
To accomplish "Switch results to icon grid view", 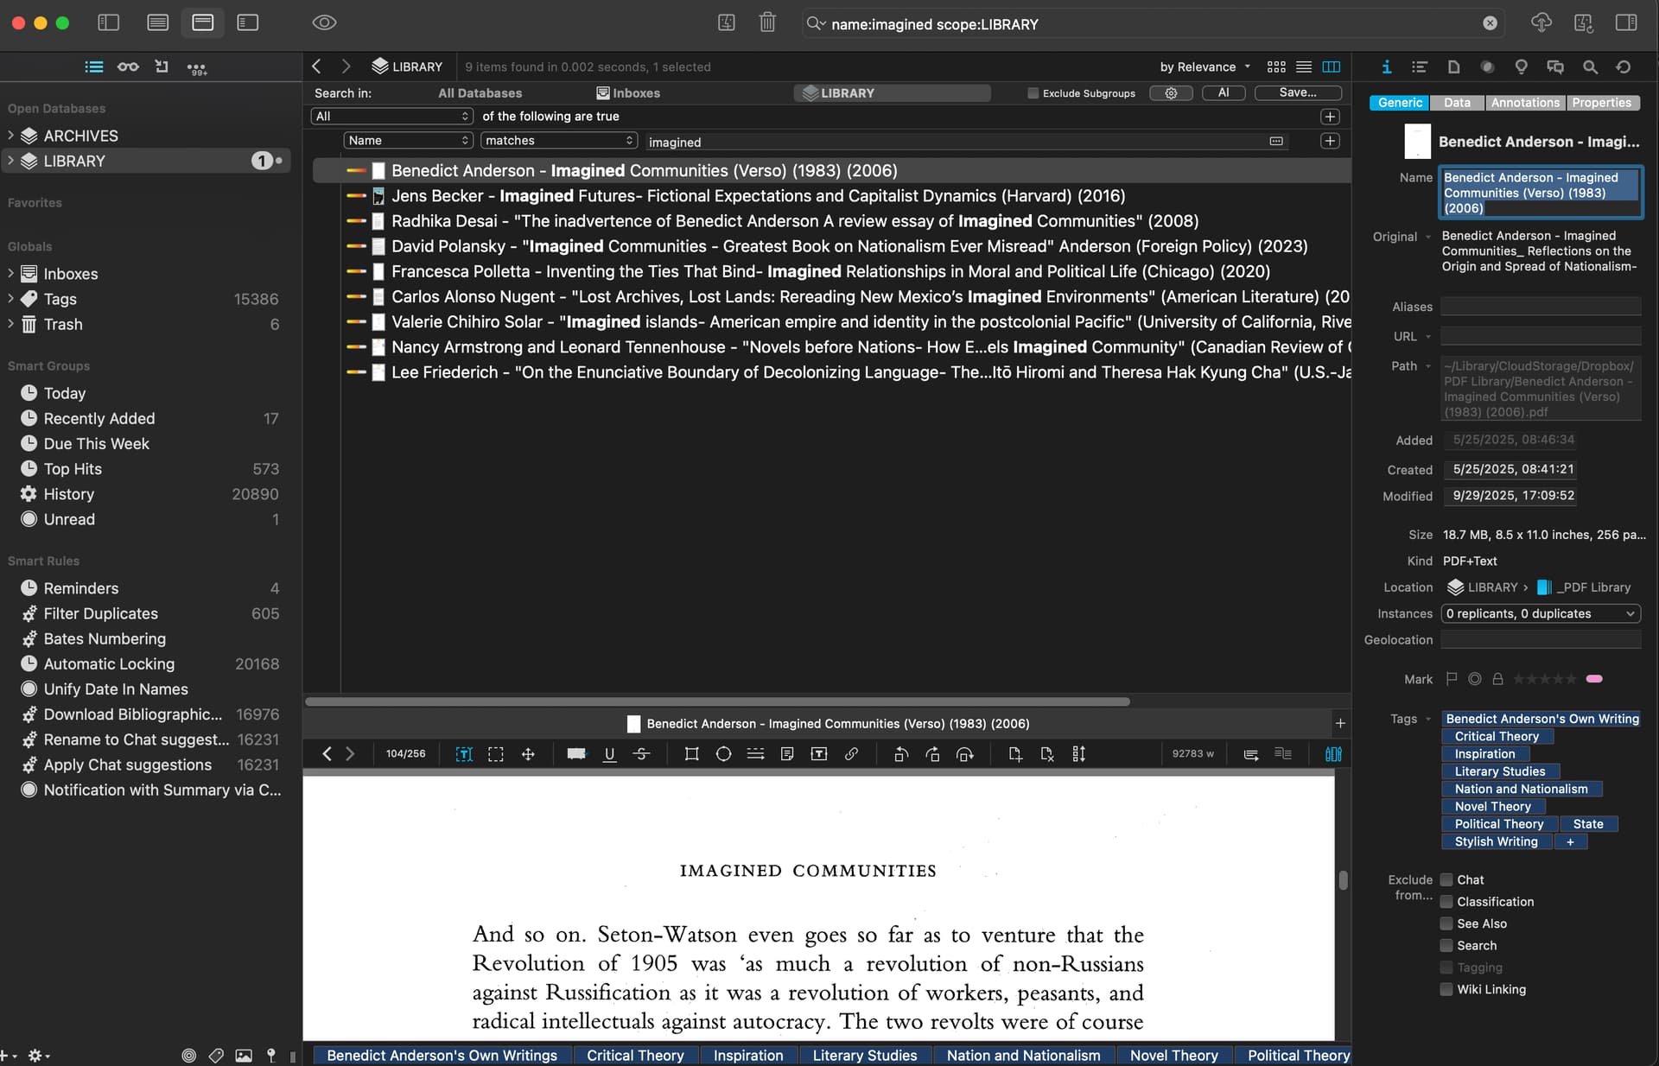I will [1276, 67].
